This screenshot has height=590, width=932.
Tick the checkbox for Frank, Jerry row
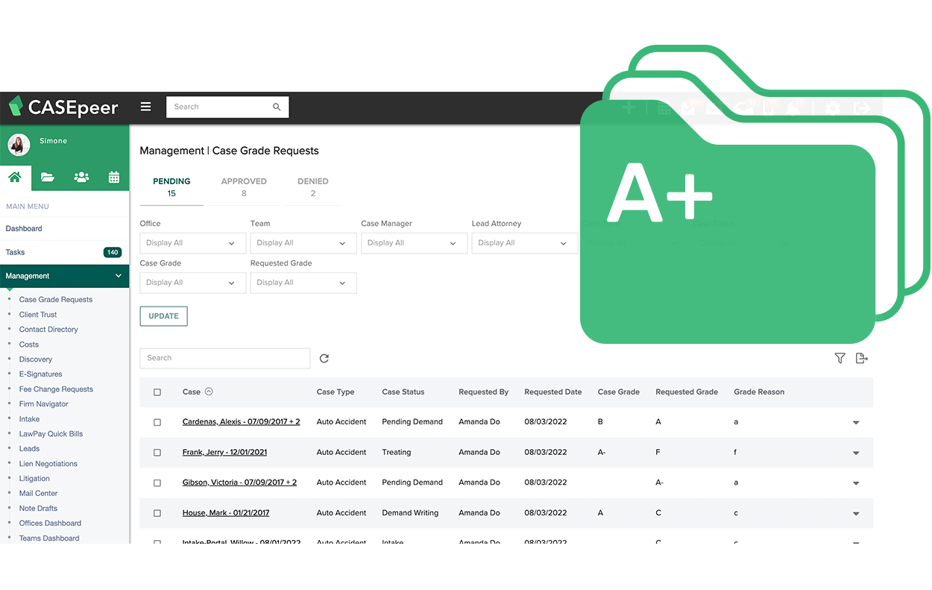point(157,453)
